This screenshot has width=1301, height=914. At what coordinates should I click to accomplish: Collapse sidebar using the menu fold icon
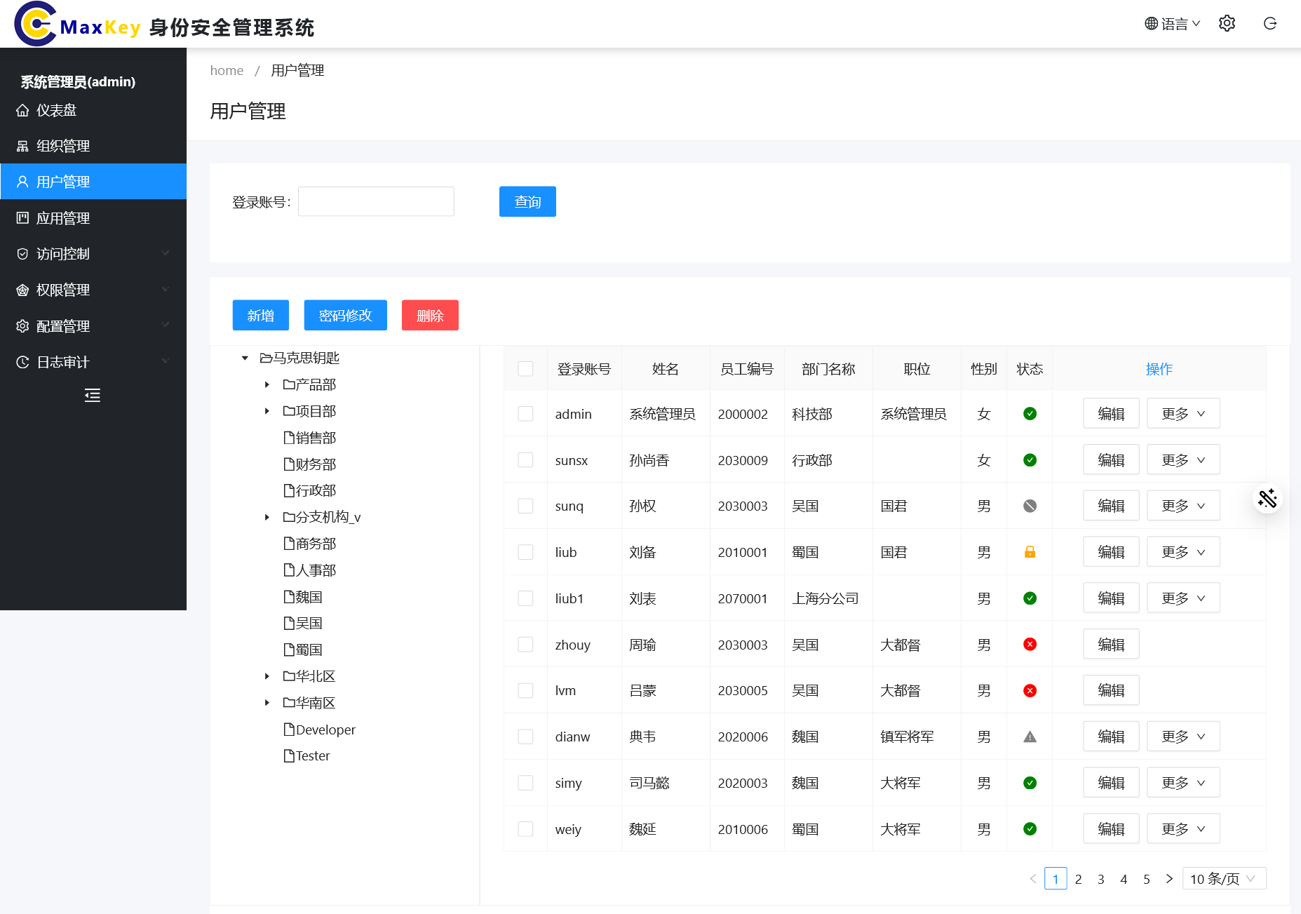click(93, 396)
